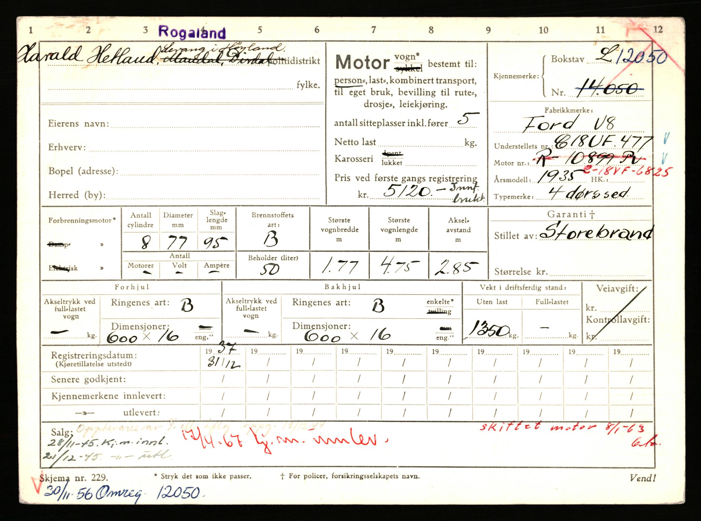Image resolution: width=701 pixels, height=521 pixels.
Task: Click the red note dated 14/4-67
Action: (285, 441)
